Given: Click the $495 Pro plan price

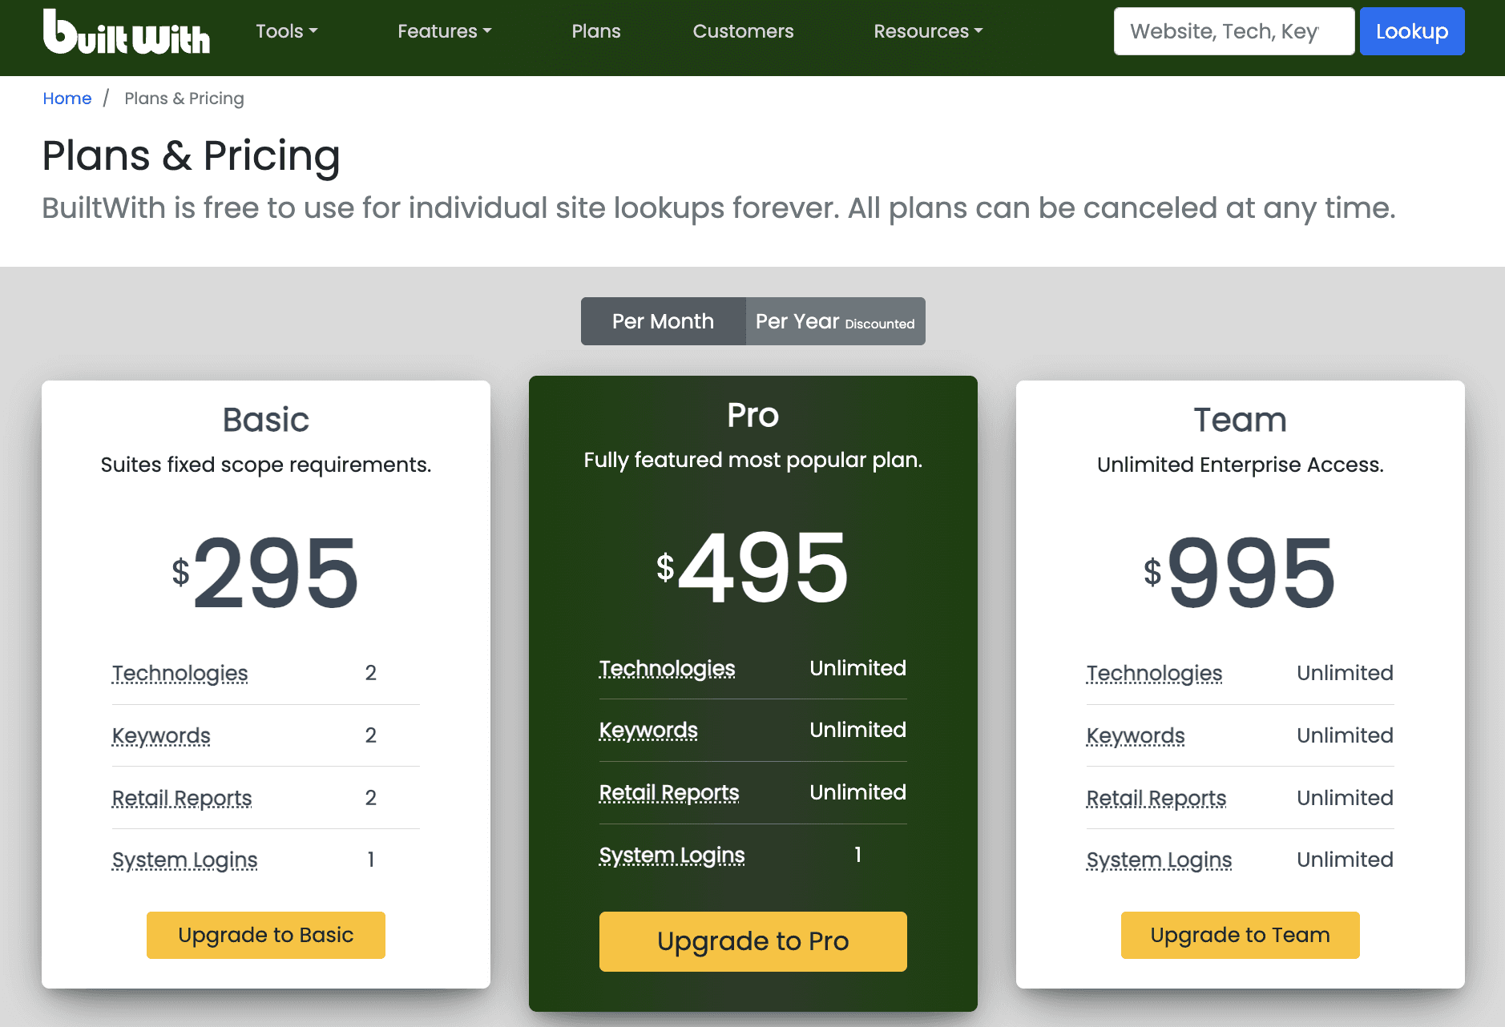Looking at the screenshot, I should 753,567.
